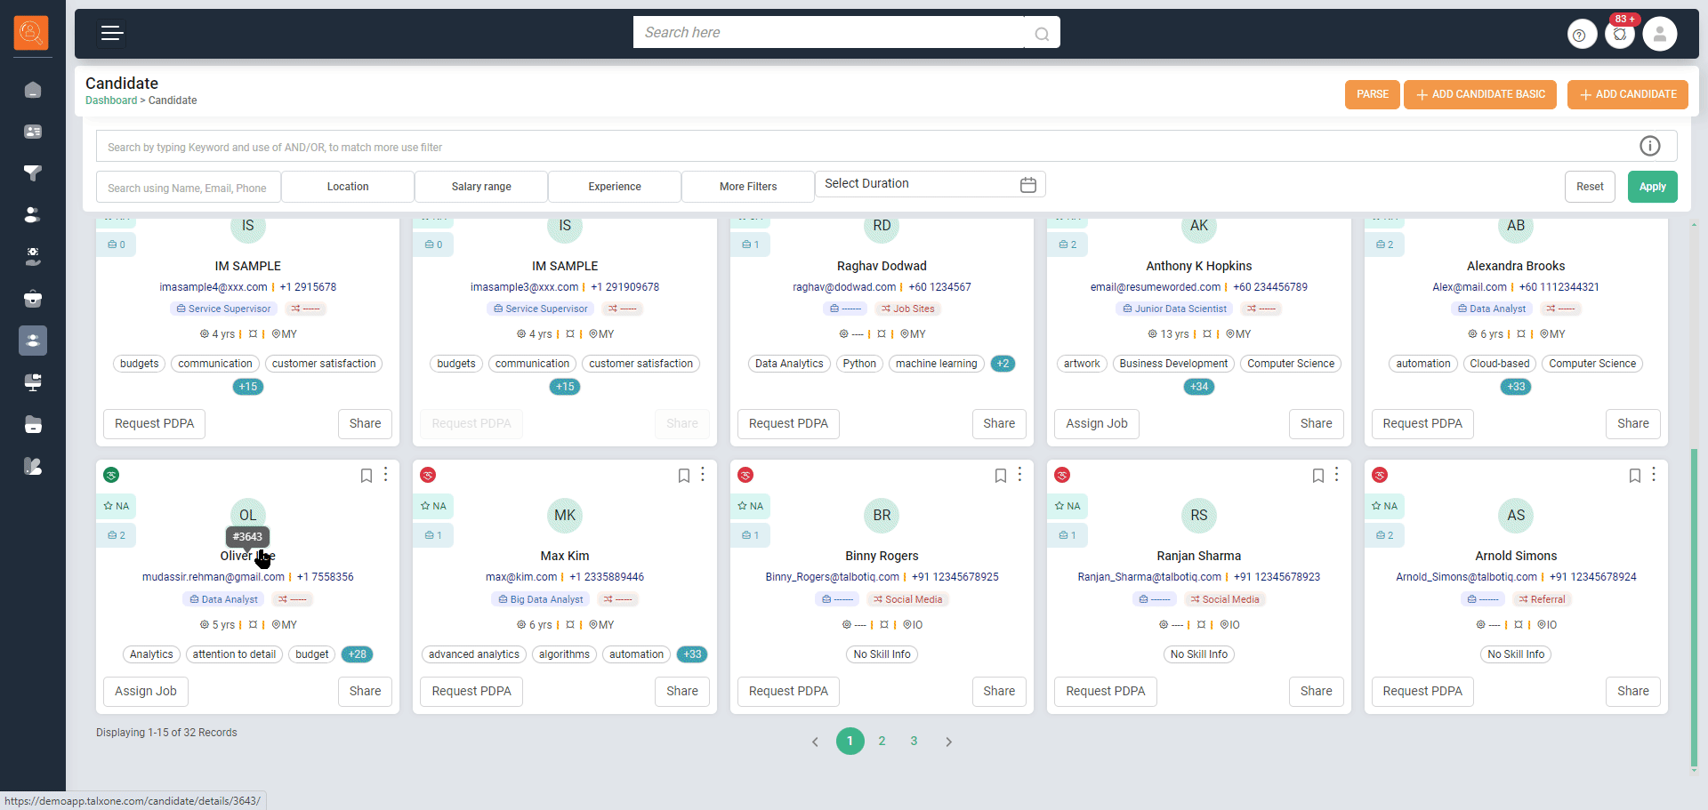The image size is (1708, 810).
Task: Click the funnel icon in the left sidebar
Action: (x=33, y=173)
